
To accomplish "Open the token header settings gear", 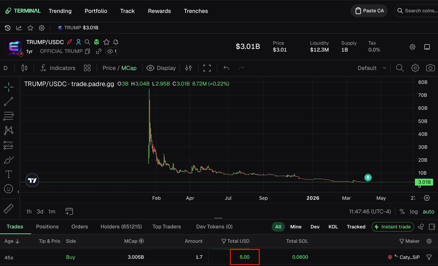I will click(x=412, y=47).
